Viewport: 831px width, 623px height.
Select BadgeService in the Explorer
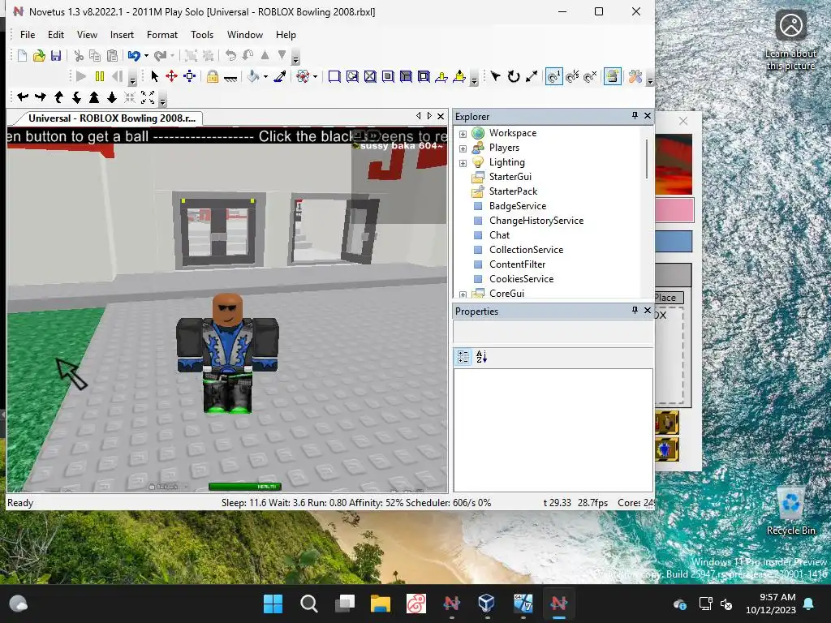(517, 205)
